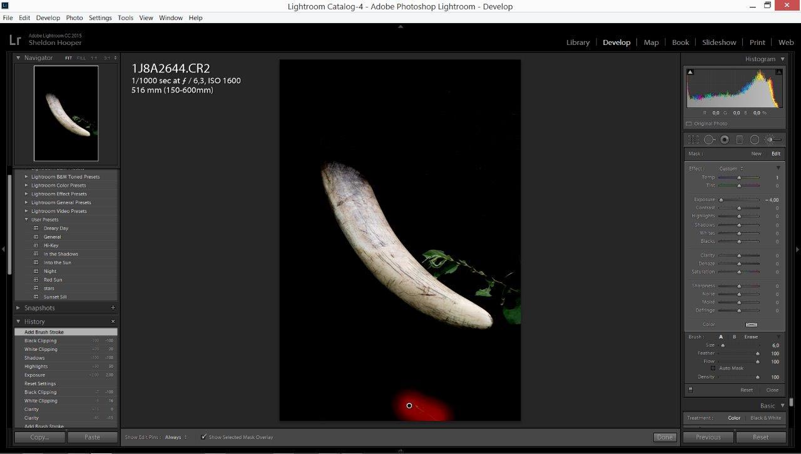
Task: Switch brush to Erase mode
Action: coord(751,337)
